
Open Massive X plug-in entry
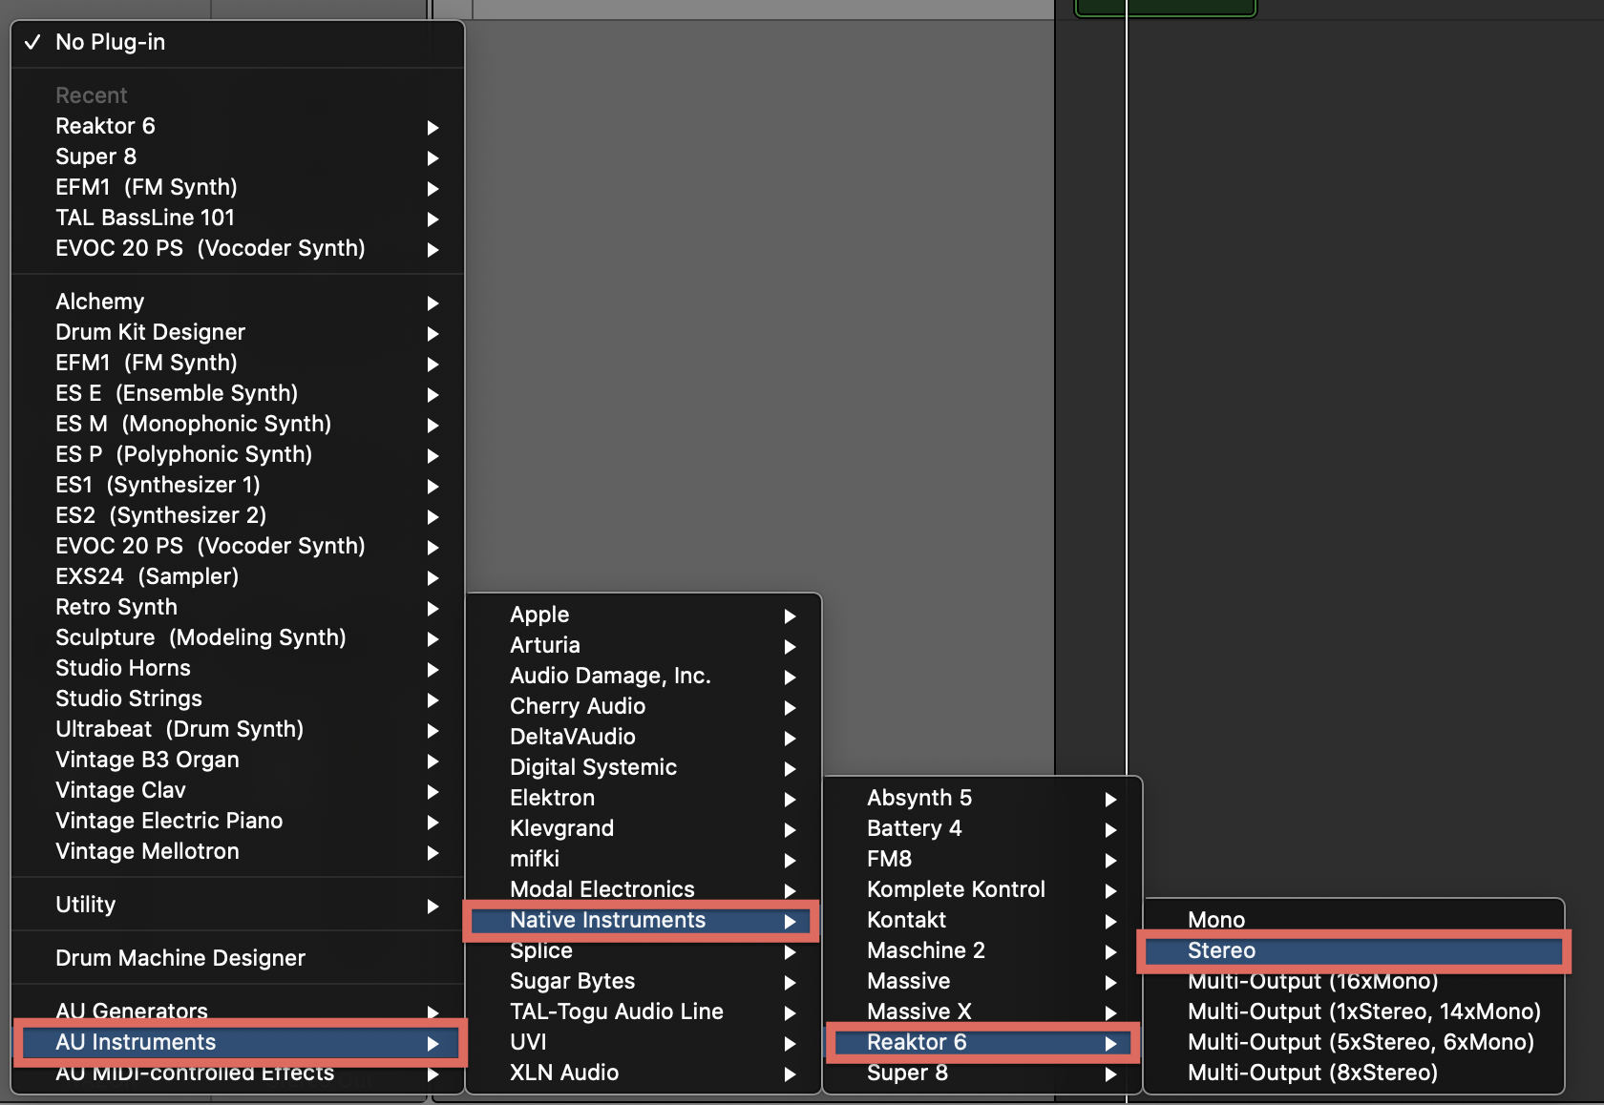[x=918, y=1011]
